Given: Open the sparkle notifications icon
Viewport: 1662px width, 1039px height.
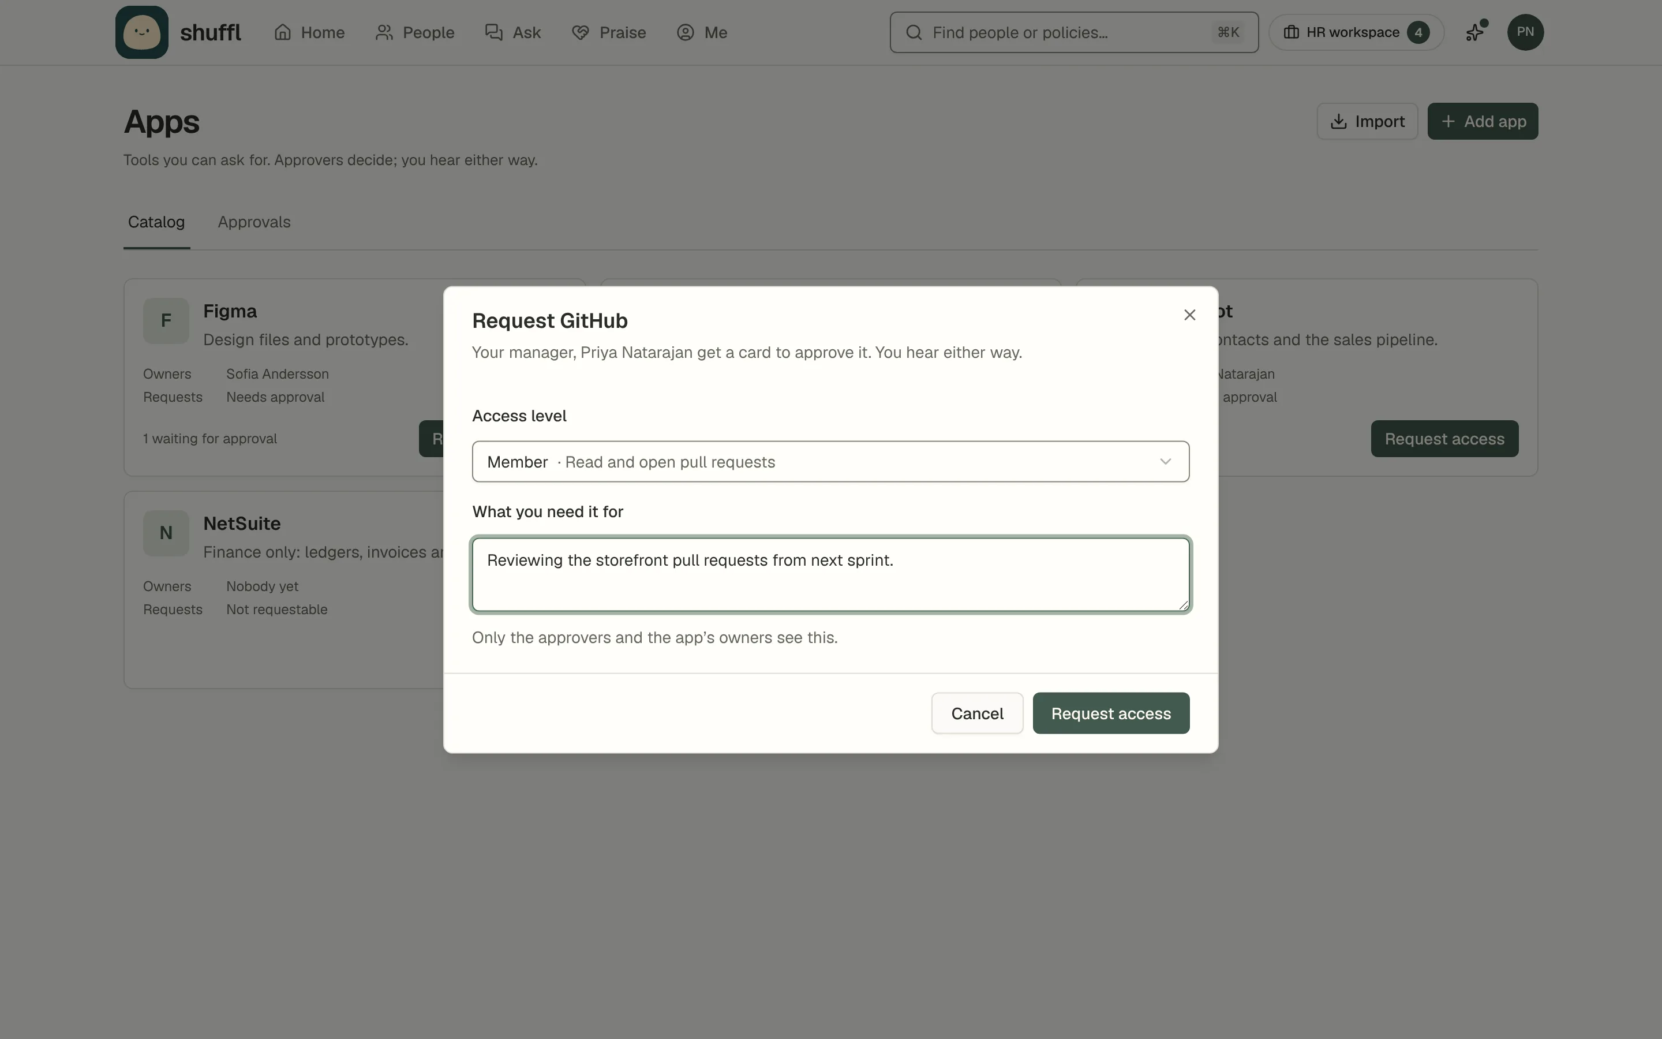Looking at the screenshot, I should (x=1475, y=32).
